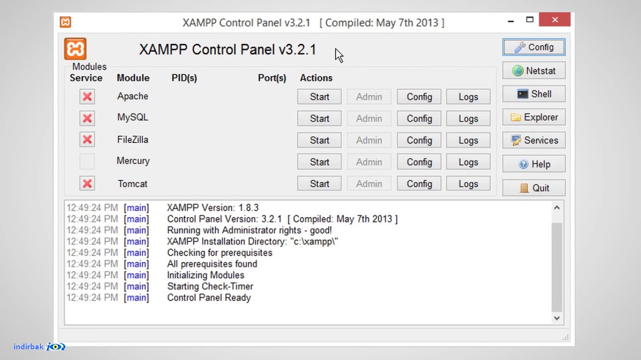The width and height of the screenshot is (641, 360).
Task: Close the XAMPP Control Panel window
Action: [555, 20]
